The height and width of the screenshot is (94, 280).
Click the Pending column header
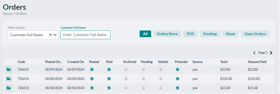point(147,62)
